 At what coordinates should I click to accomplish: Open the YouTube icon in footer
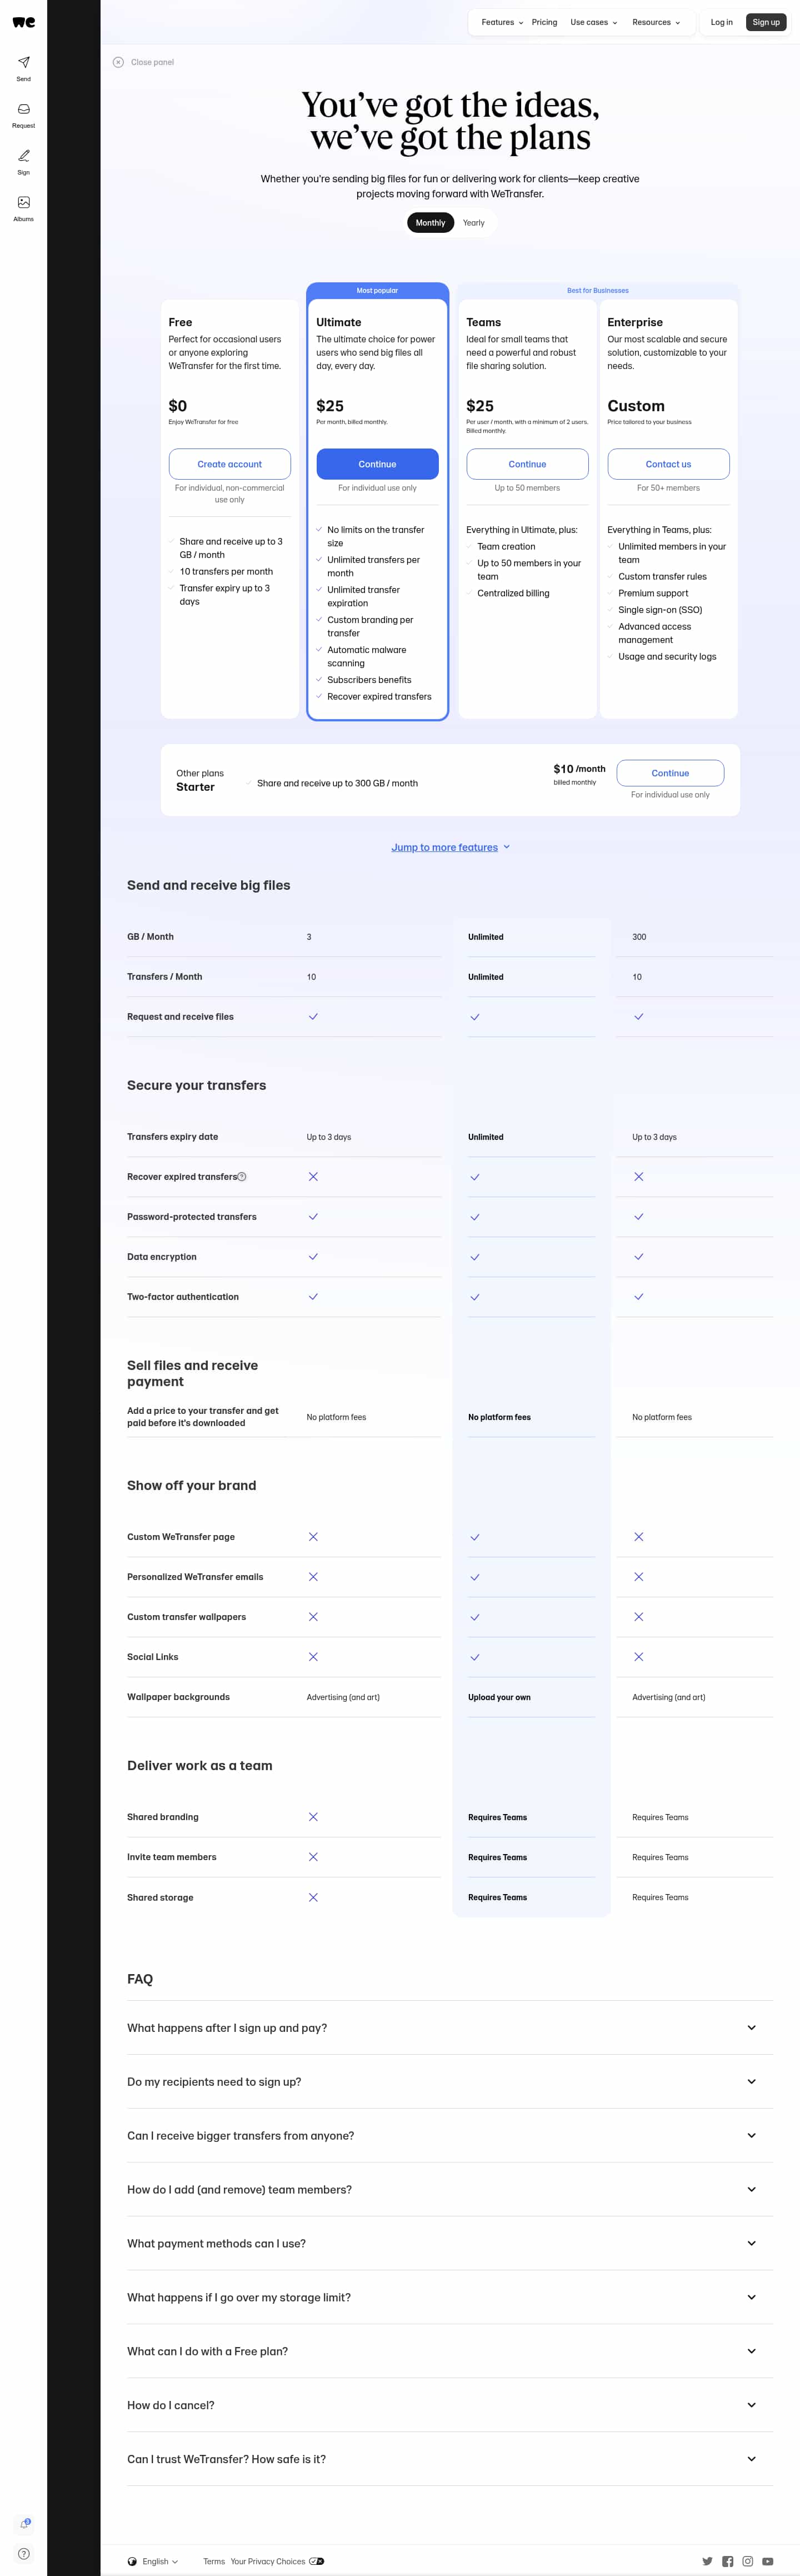(767, 2561)
